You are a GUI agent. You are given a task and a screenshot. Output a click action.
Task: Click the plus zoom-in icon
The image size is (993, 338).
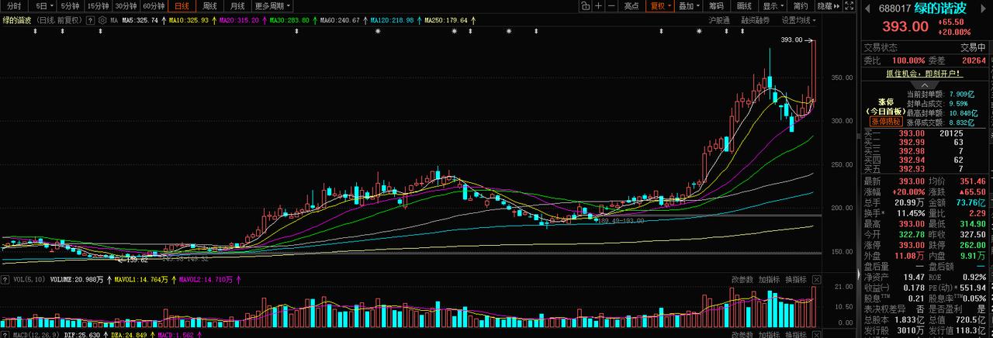pos(598,5)
